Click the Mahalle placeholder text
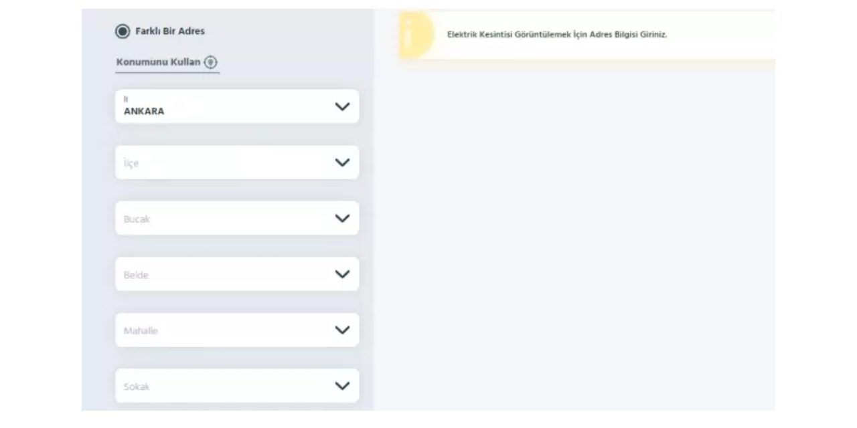Viewport: 857px width, 428px height. pos(141,331)
